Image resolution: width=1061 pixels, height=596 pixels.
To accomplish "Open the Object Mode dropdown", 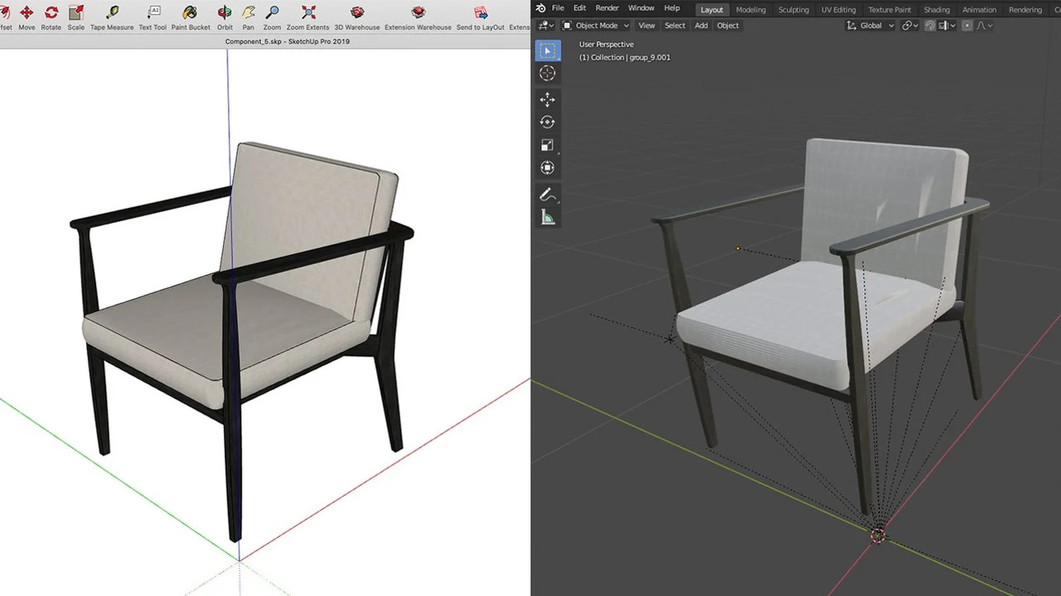I will click(x=595, y=25).
